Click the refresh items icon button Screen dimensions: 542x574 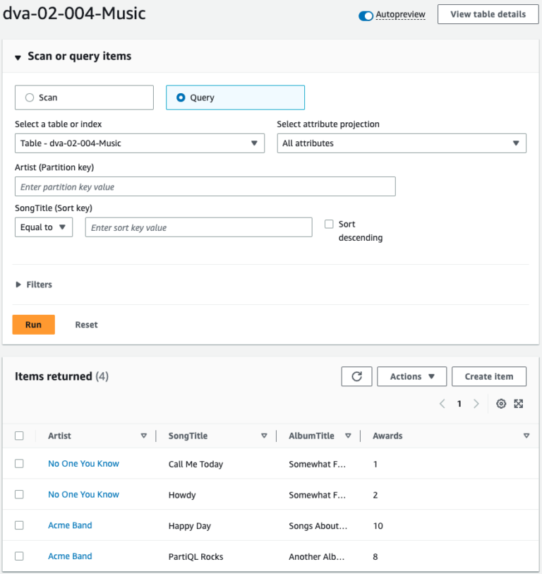pyautogui.click(x=356, y=376)
